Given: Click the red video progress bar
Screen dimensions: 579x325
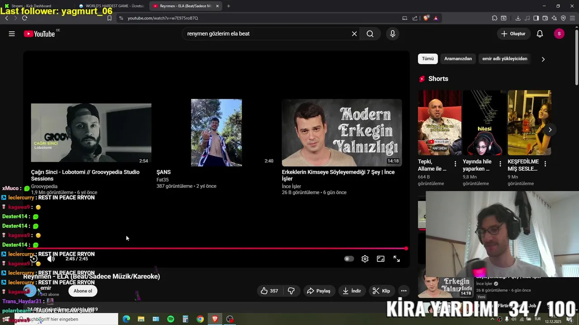Looking at the screenshot, I should (x=217, y=248).
